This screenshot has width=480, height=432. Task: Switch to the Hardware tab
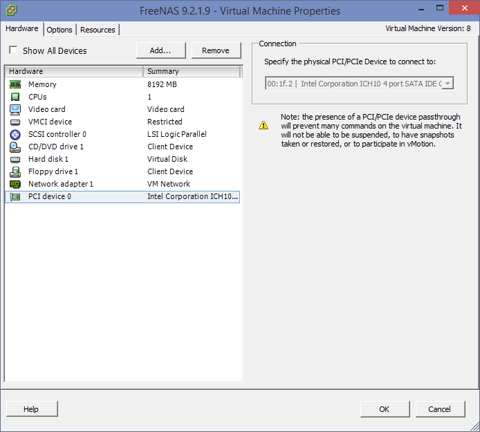[22, 28]
